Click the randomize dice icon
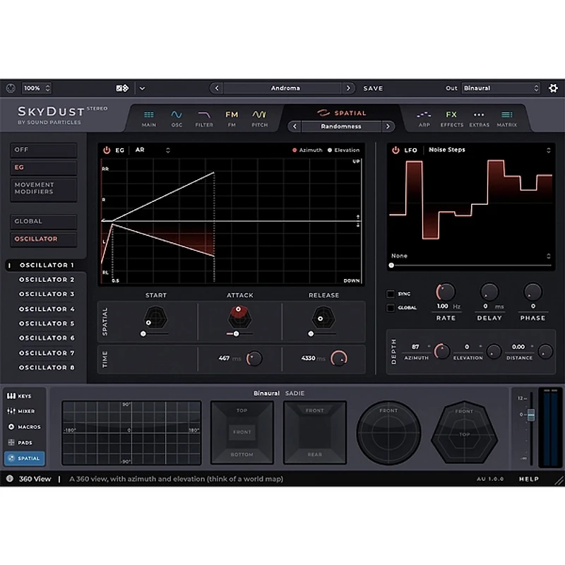565x565 pixels. click(x=122, y=88)
